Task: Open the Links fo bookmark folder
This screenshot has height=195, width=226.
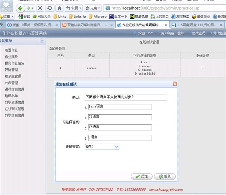Action: coord(77,17)
